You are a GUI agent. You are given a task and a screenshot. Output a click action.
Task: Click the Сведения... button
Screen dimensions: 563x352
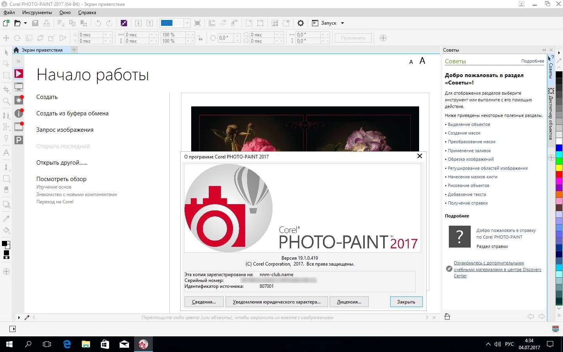(x=204, y=302)
